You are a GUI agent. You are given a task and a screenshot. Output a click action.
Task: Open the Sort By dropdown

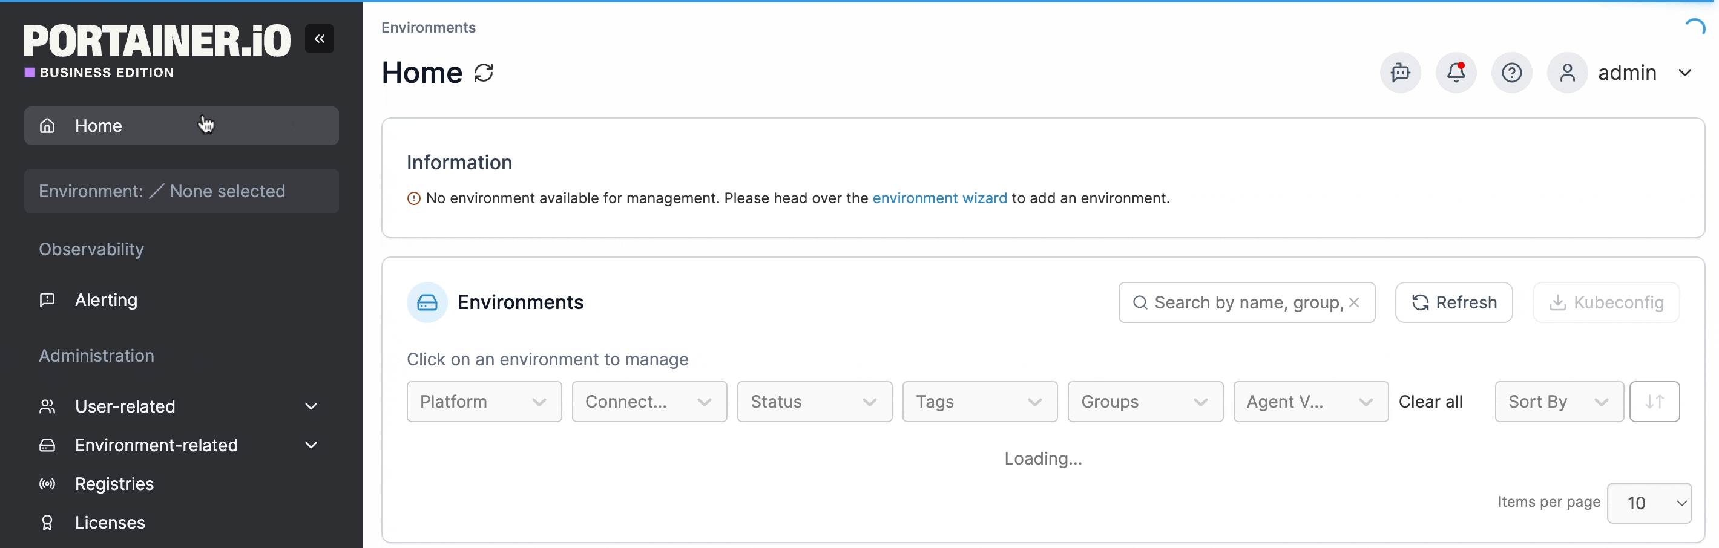(1557, 402)
